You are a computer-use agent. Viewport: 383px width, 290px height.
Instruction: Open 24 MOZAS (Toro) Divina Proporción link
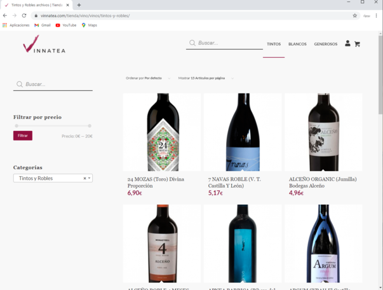pos(156,183)
